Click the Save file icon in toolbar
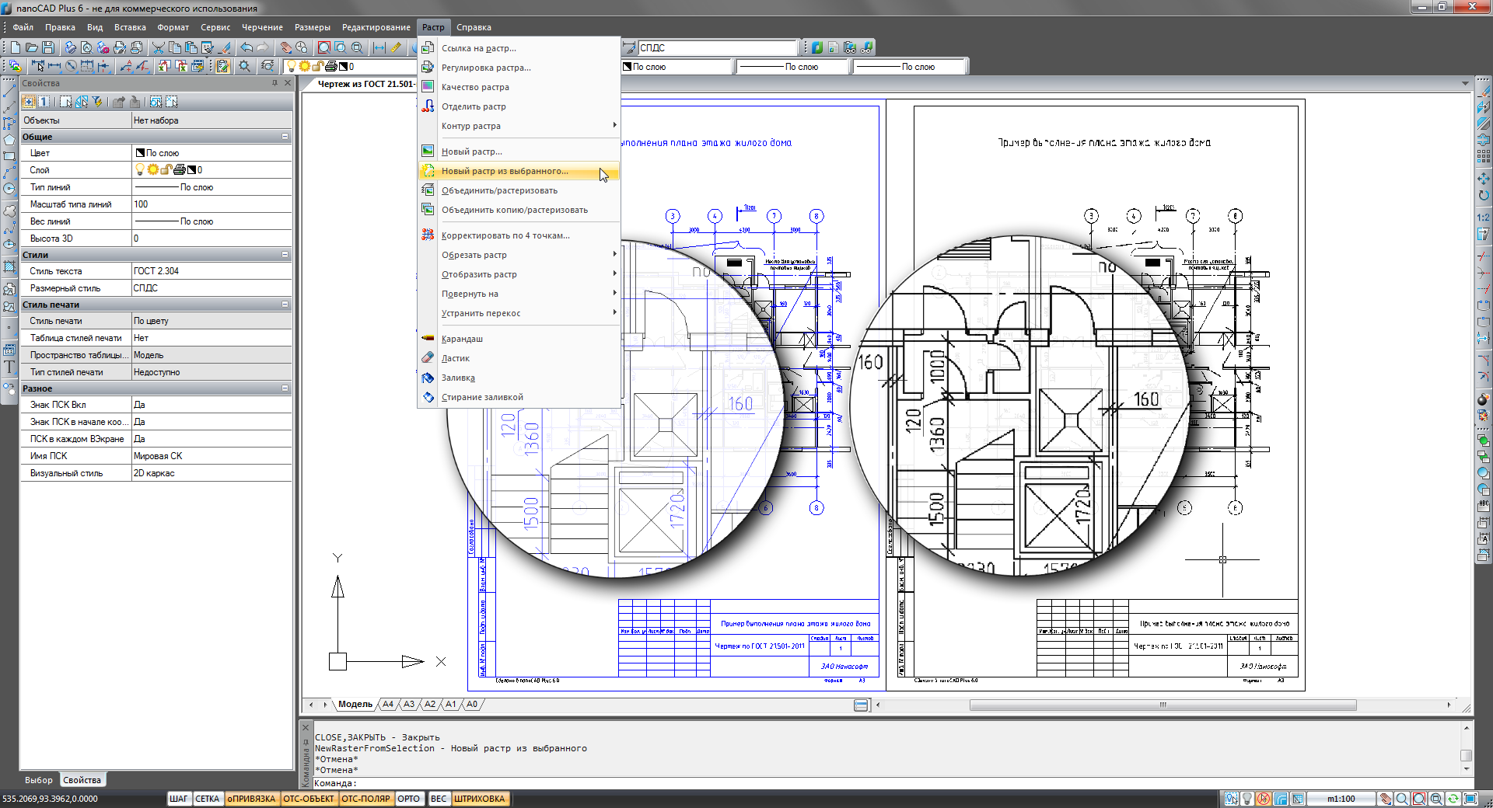This screenshot has width=1493, height=808. (x=48, y=47)
